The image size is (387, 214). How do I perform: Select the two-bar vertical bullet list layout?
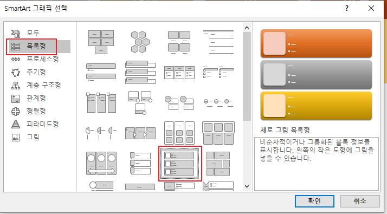pos(101,72)
